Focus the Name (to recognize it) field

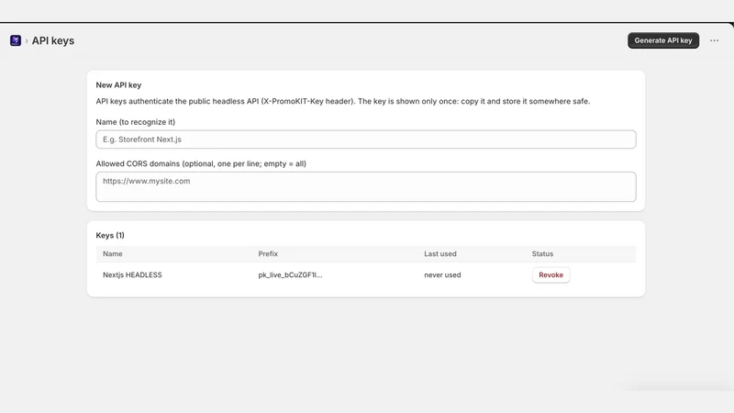[x=365, y=140]
